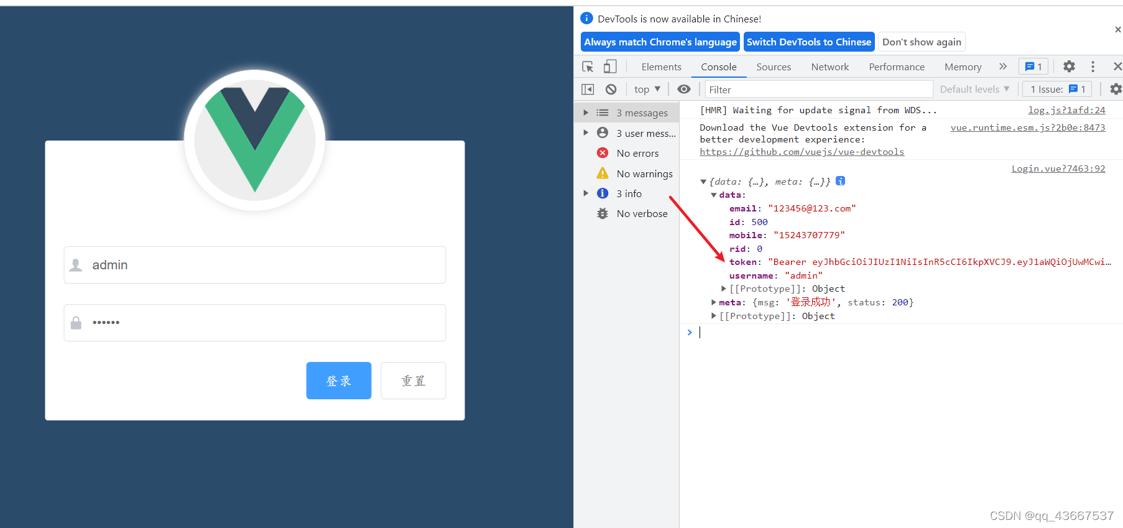Click the email value "123456@123.com"
1123x528 pixels.
[x=812, y=208]
